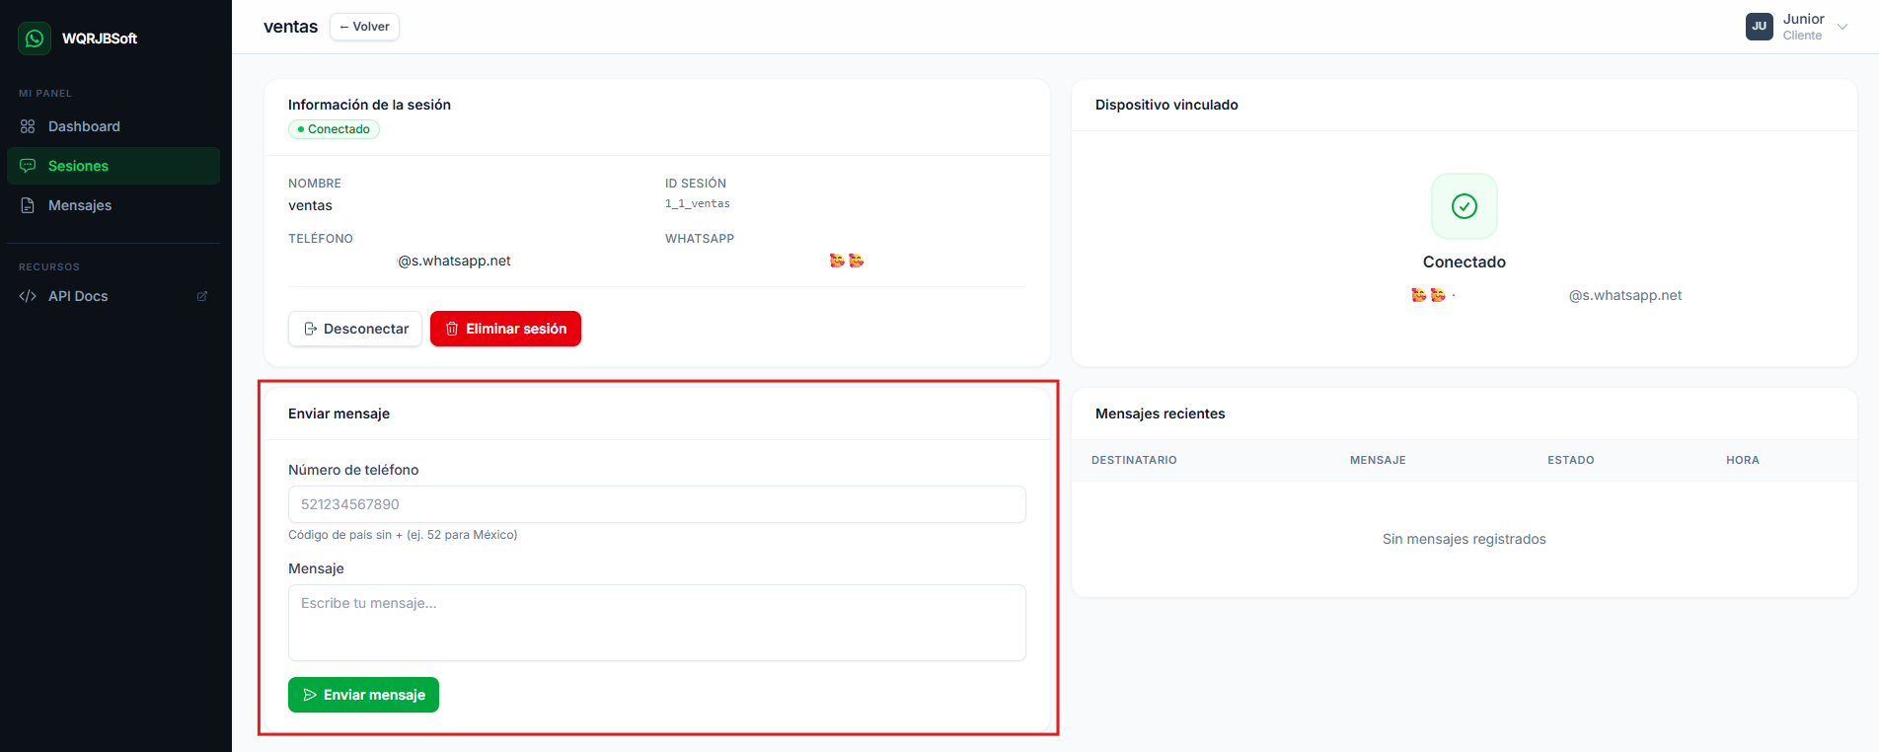Focus the Número de teléfono input field
Viewport: 1879px width, 752px height.
656,504
